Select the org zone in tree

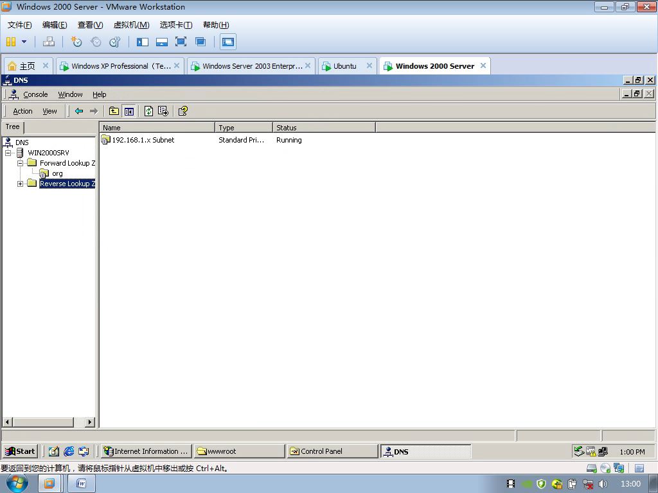(57, 173)
